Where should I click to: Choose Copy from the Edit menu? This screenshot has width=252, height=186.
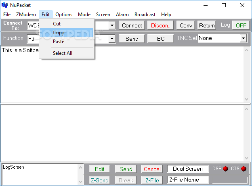click(67, 33)
